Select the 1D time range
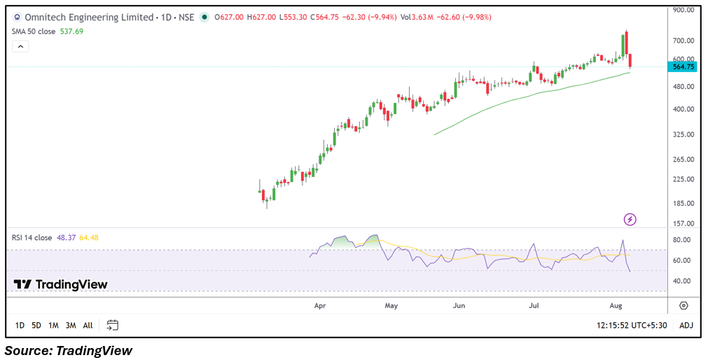Viewport: 708px width, 360px height. point(20,325)
